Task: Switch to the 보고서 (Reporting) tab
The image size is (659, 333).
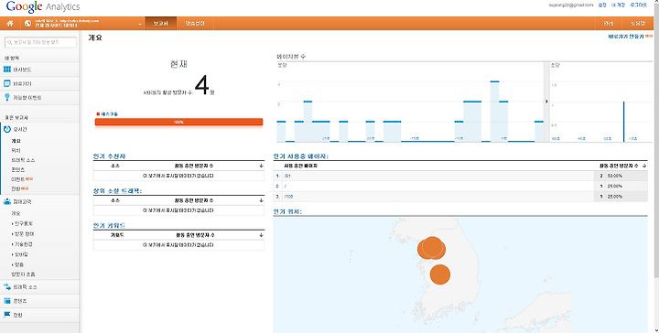Action: tap(160, 24)
